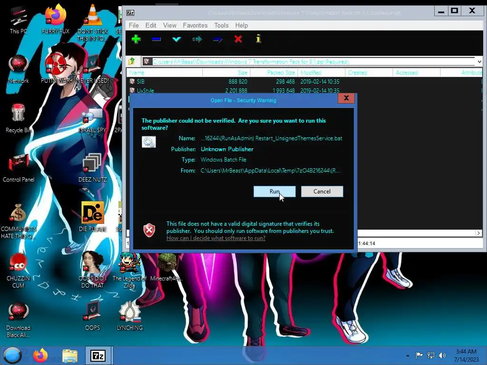Select the SIB folder row

click(x=304, y=82)
